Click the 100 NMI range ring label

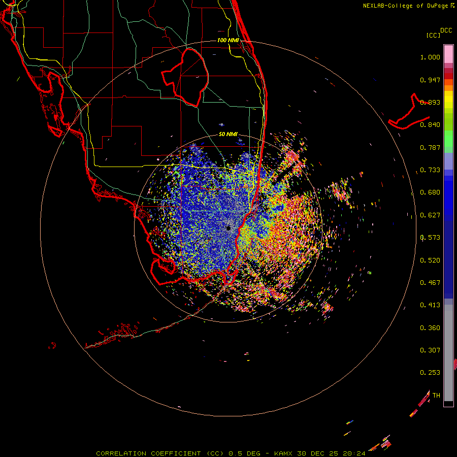coord(228,40)
